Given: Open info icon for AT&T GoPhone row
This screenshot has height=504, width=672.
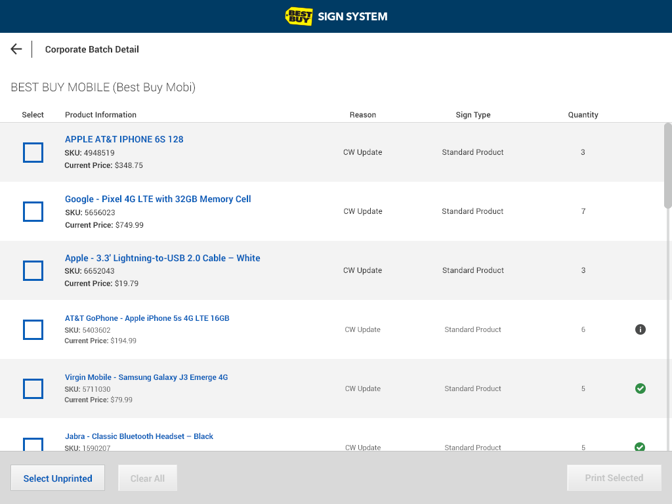Looking at the screenshot, I should 640,329.
